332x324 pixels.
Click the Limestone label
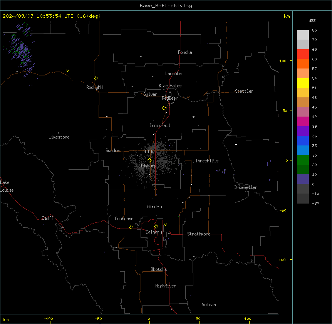coord(59,137)
